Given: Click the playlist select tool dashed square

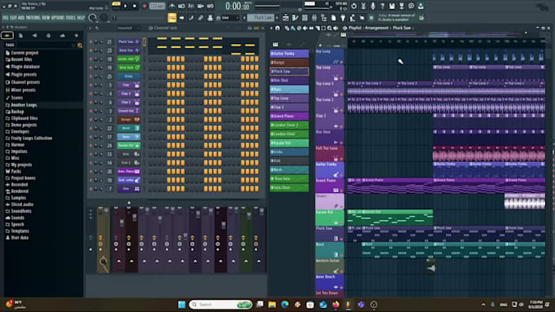Looking at the screenshot, I should pos(323,29).
